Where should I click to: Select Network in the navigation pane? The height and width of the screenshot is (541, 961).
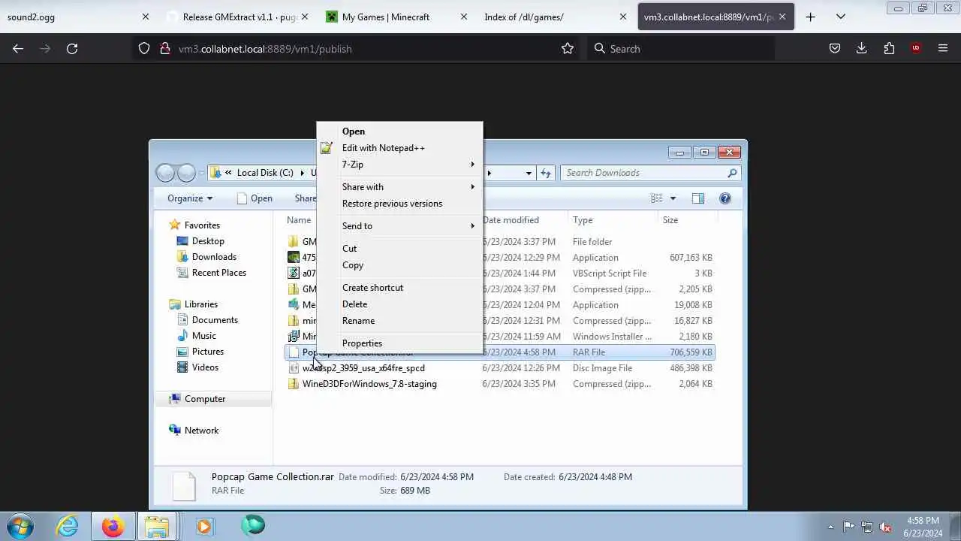click(x=201, y=431)
